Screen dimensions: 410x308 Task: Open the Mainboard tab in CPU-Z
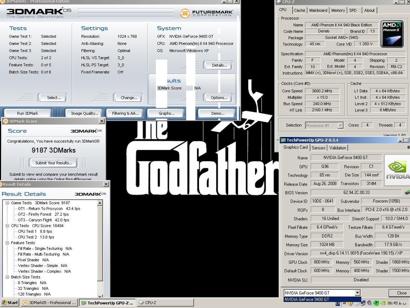[x=318, y=10]
